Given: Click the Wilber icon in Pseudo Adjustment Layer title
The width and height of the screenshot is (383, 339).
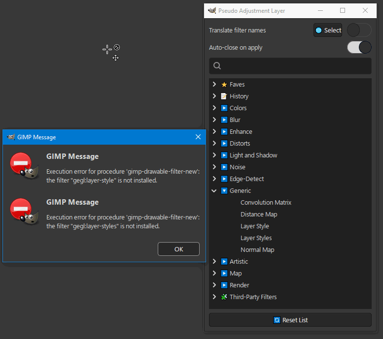Looking at the screenshot, I should 212,10.
